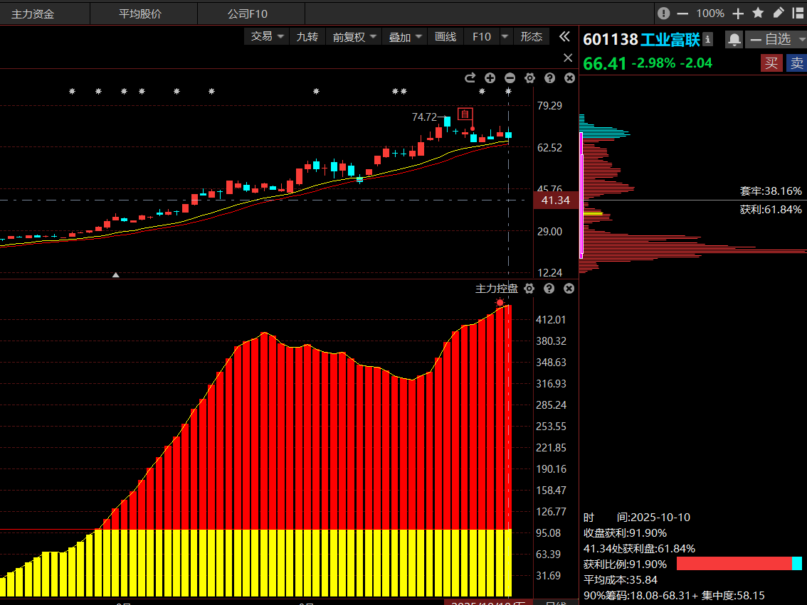The image size is (807, 605).
Task: Click the star favorite icon in top bar
Action: (x=759, y=13)
